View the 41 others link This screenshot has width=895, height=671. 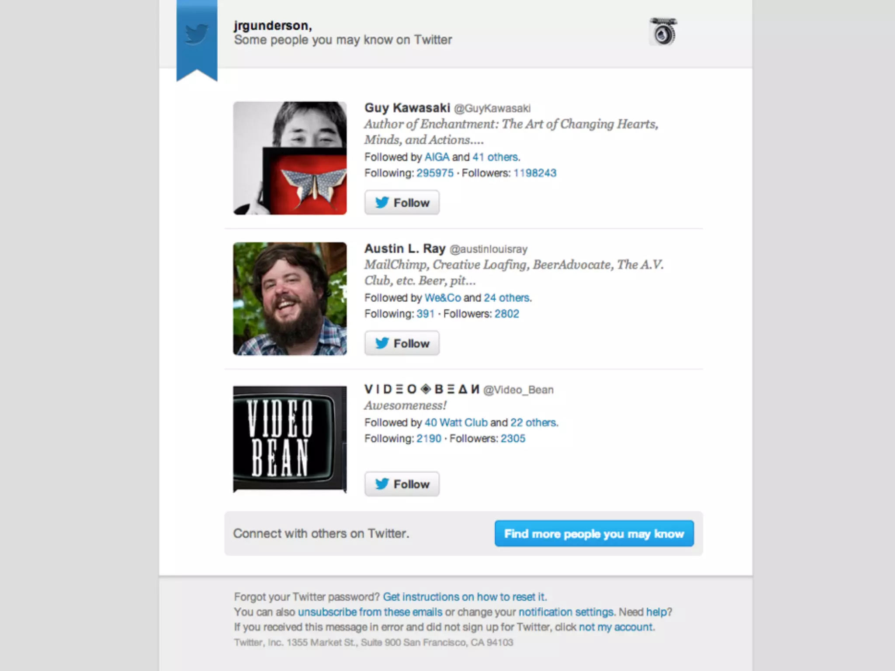[496, 157]
